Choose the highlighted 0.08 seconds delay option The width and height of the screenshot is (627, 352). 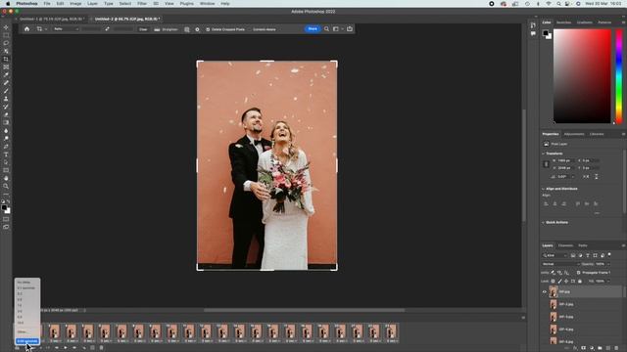27,341
